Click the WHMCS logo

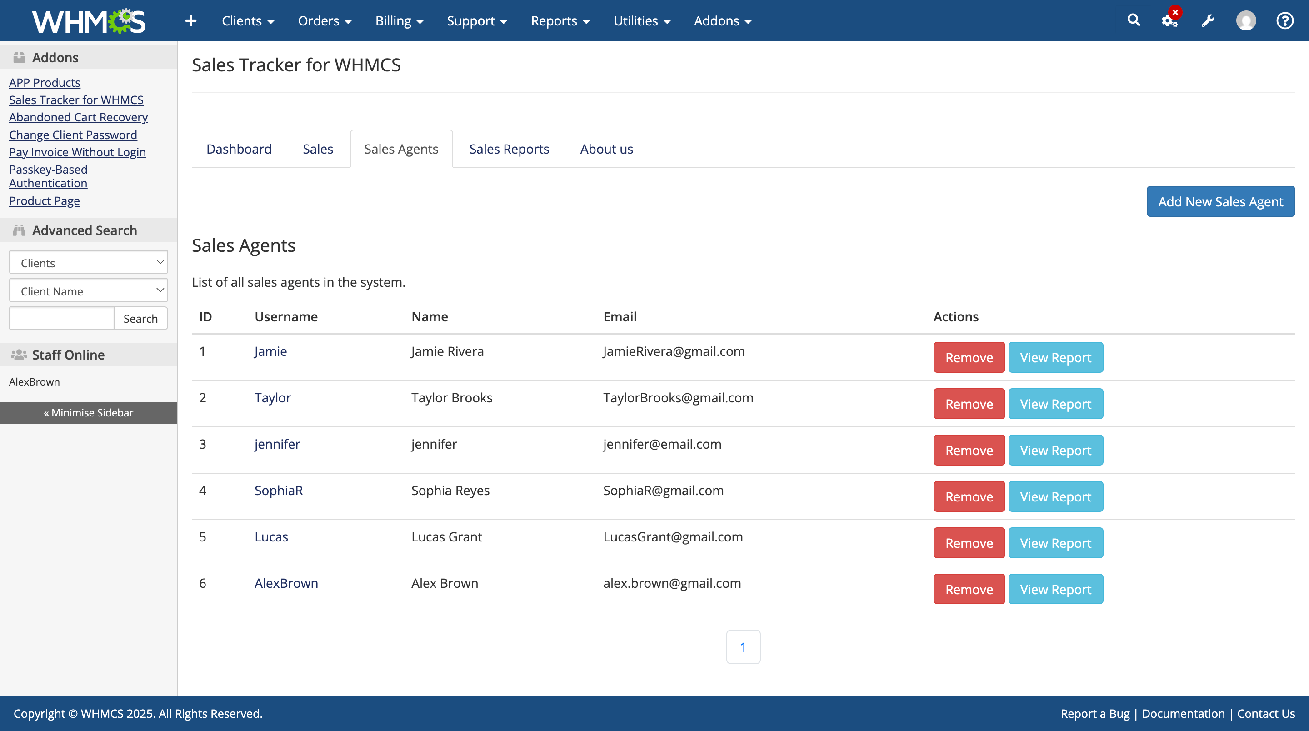click(x=89, y=21)
